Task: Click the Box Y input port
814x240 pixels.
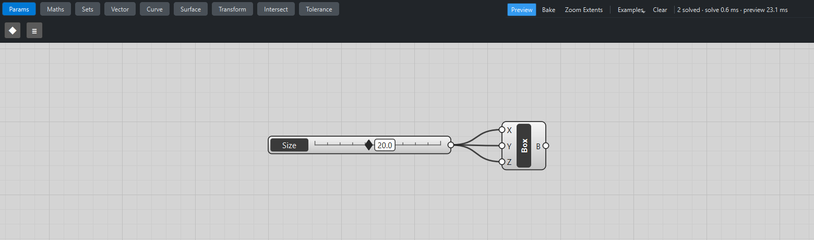Action: (x=502, y=146)
